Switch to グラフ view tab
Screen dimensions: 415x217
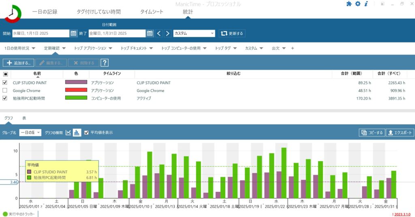(x=9, y=118)
